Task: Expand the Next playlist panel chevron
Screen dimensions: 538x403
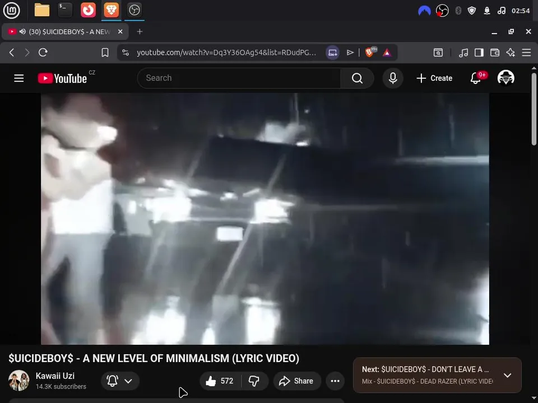Action: pos(507,375)
